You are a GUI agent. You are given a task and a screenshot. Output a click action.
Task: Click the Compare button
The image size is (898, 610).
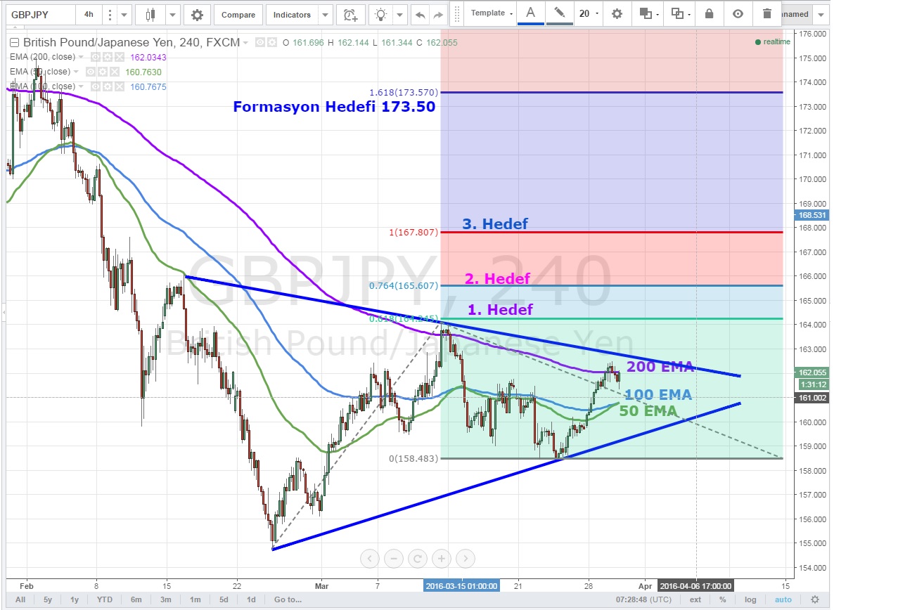pos(238,15)
